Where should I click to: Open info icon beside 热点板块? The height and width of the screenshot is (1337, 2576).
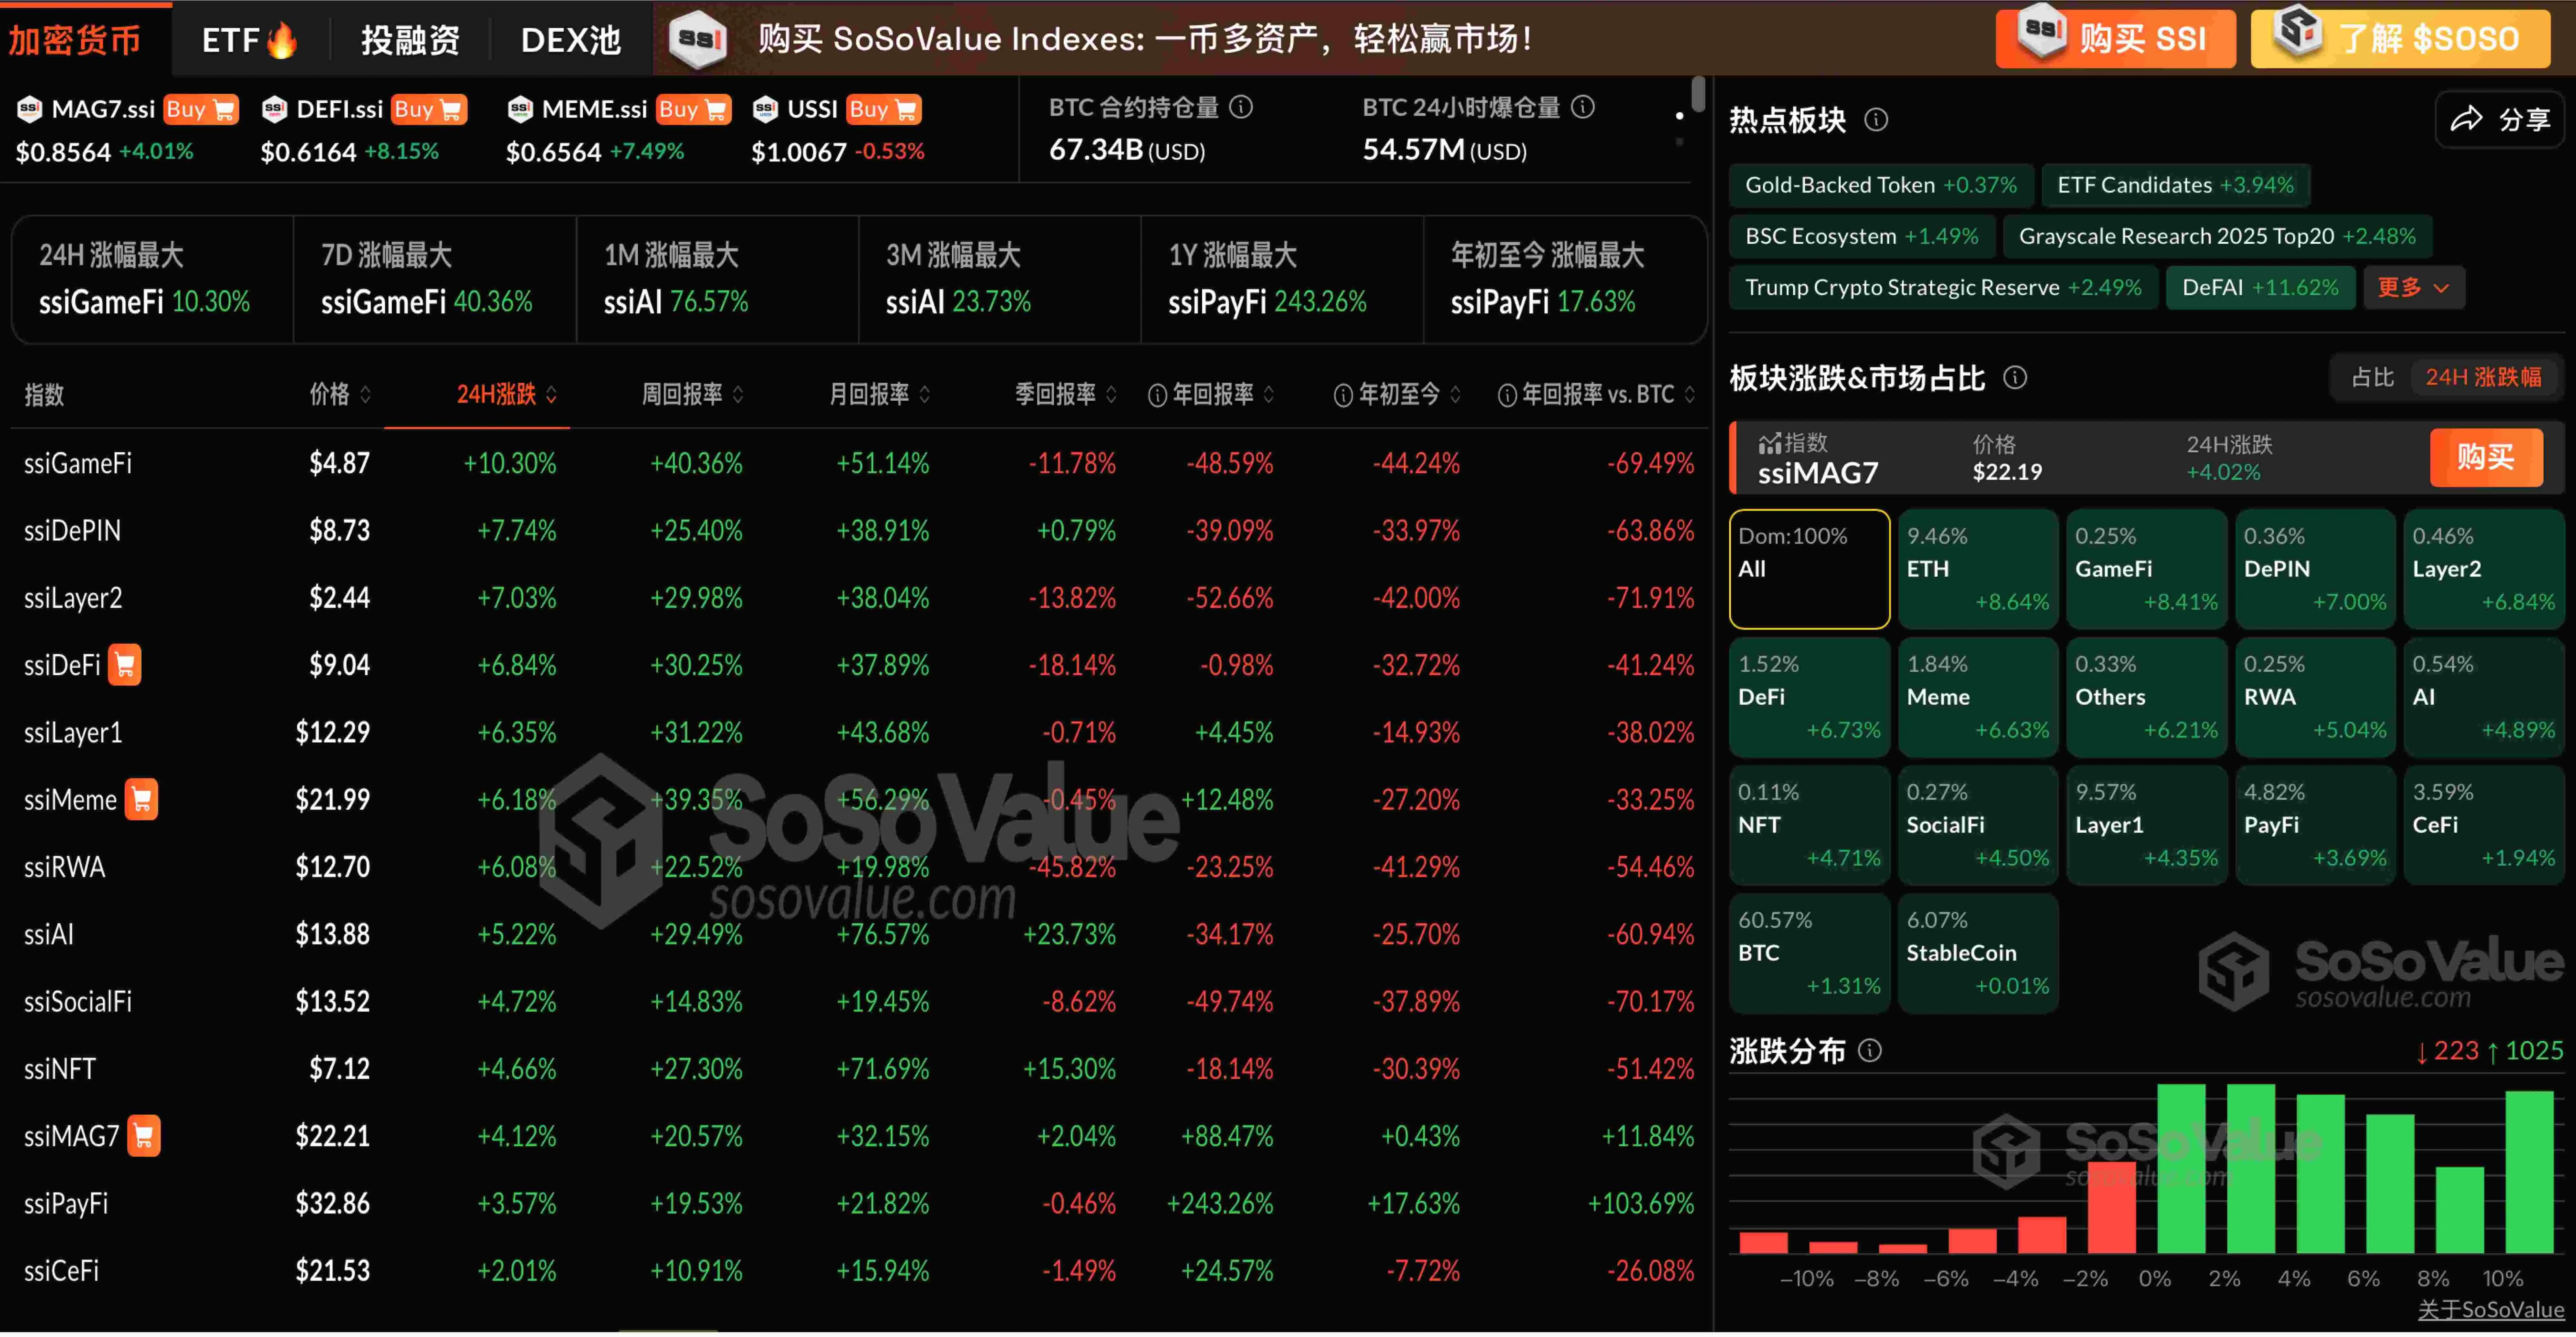click(x=1876, y=120)
